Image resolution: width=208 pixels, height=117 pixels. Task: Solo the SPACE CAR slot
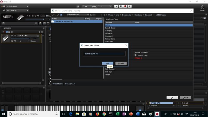pos(15,36)
